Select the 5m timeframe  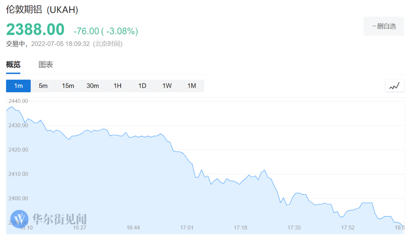43,86
